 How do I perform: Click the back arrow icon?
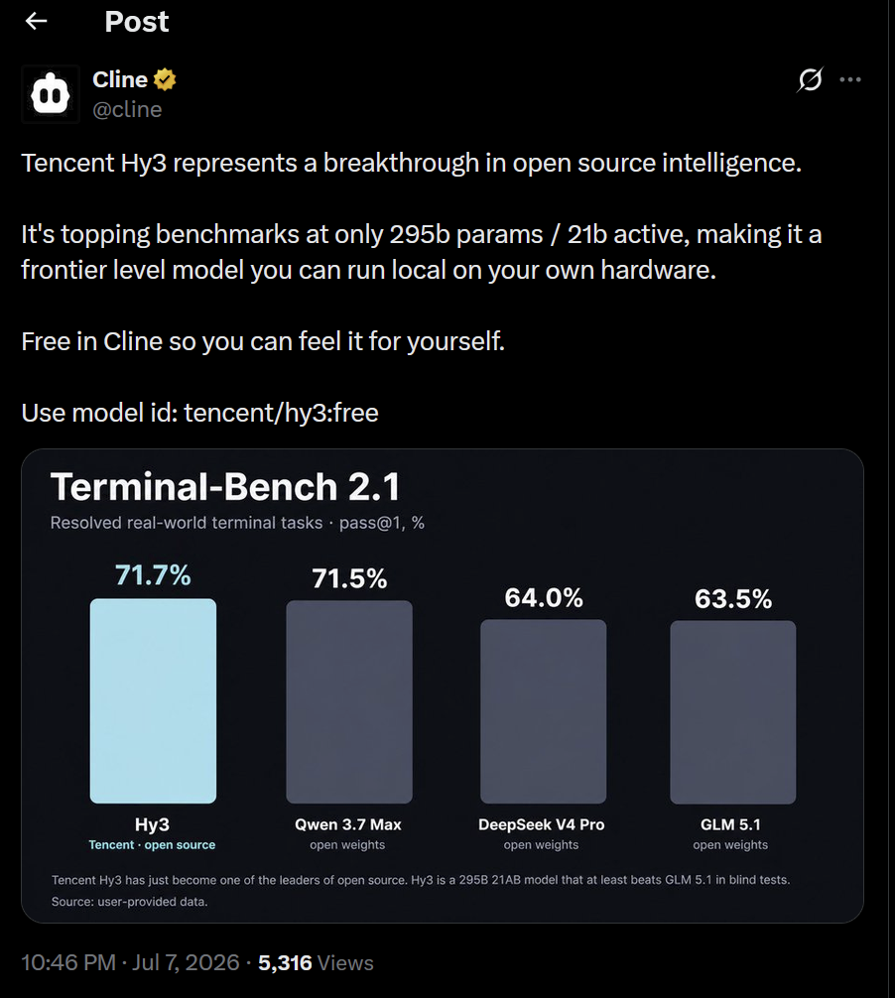[37, 21]
